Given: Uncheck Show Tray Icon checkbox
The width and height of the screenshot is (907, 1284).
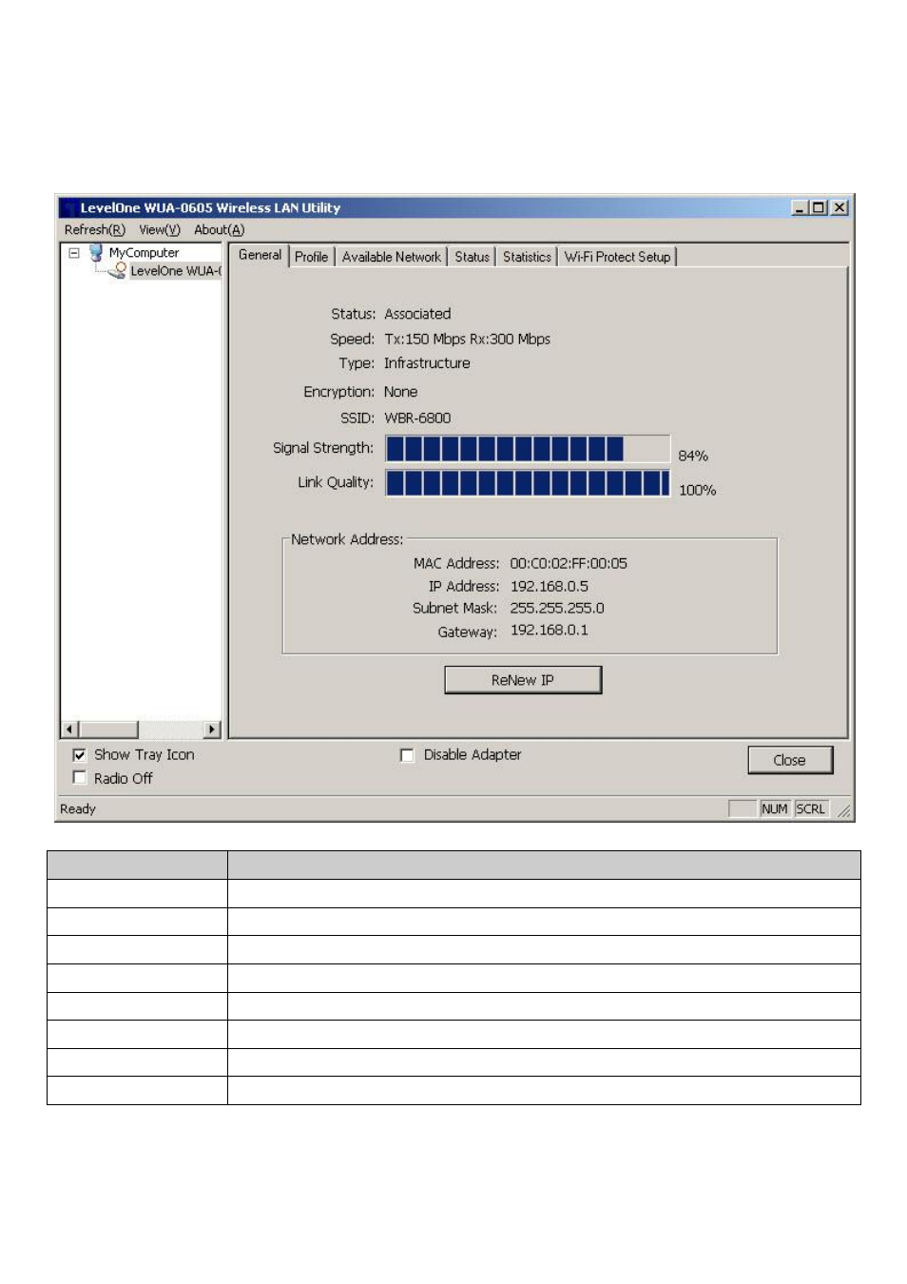Looking at the screenshot, I should click(80, 755).
